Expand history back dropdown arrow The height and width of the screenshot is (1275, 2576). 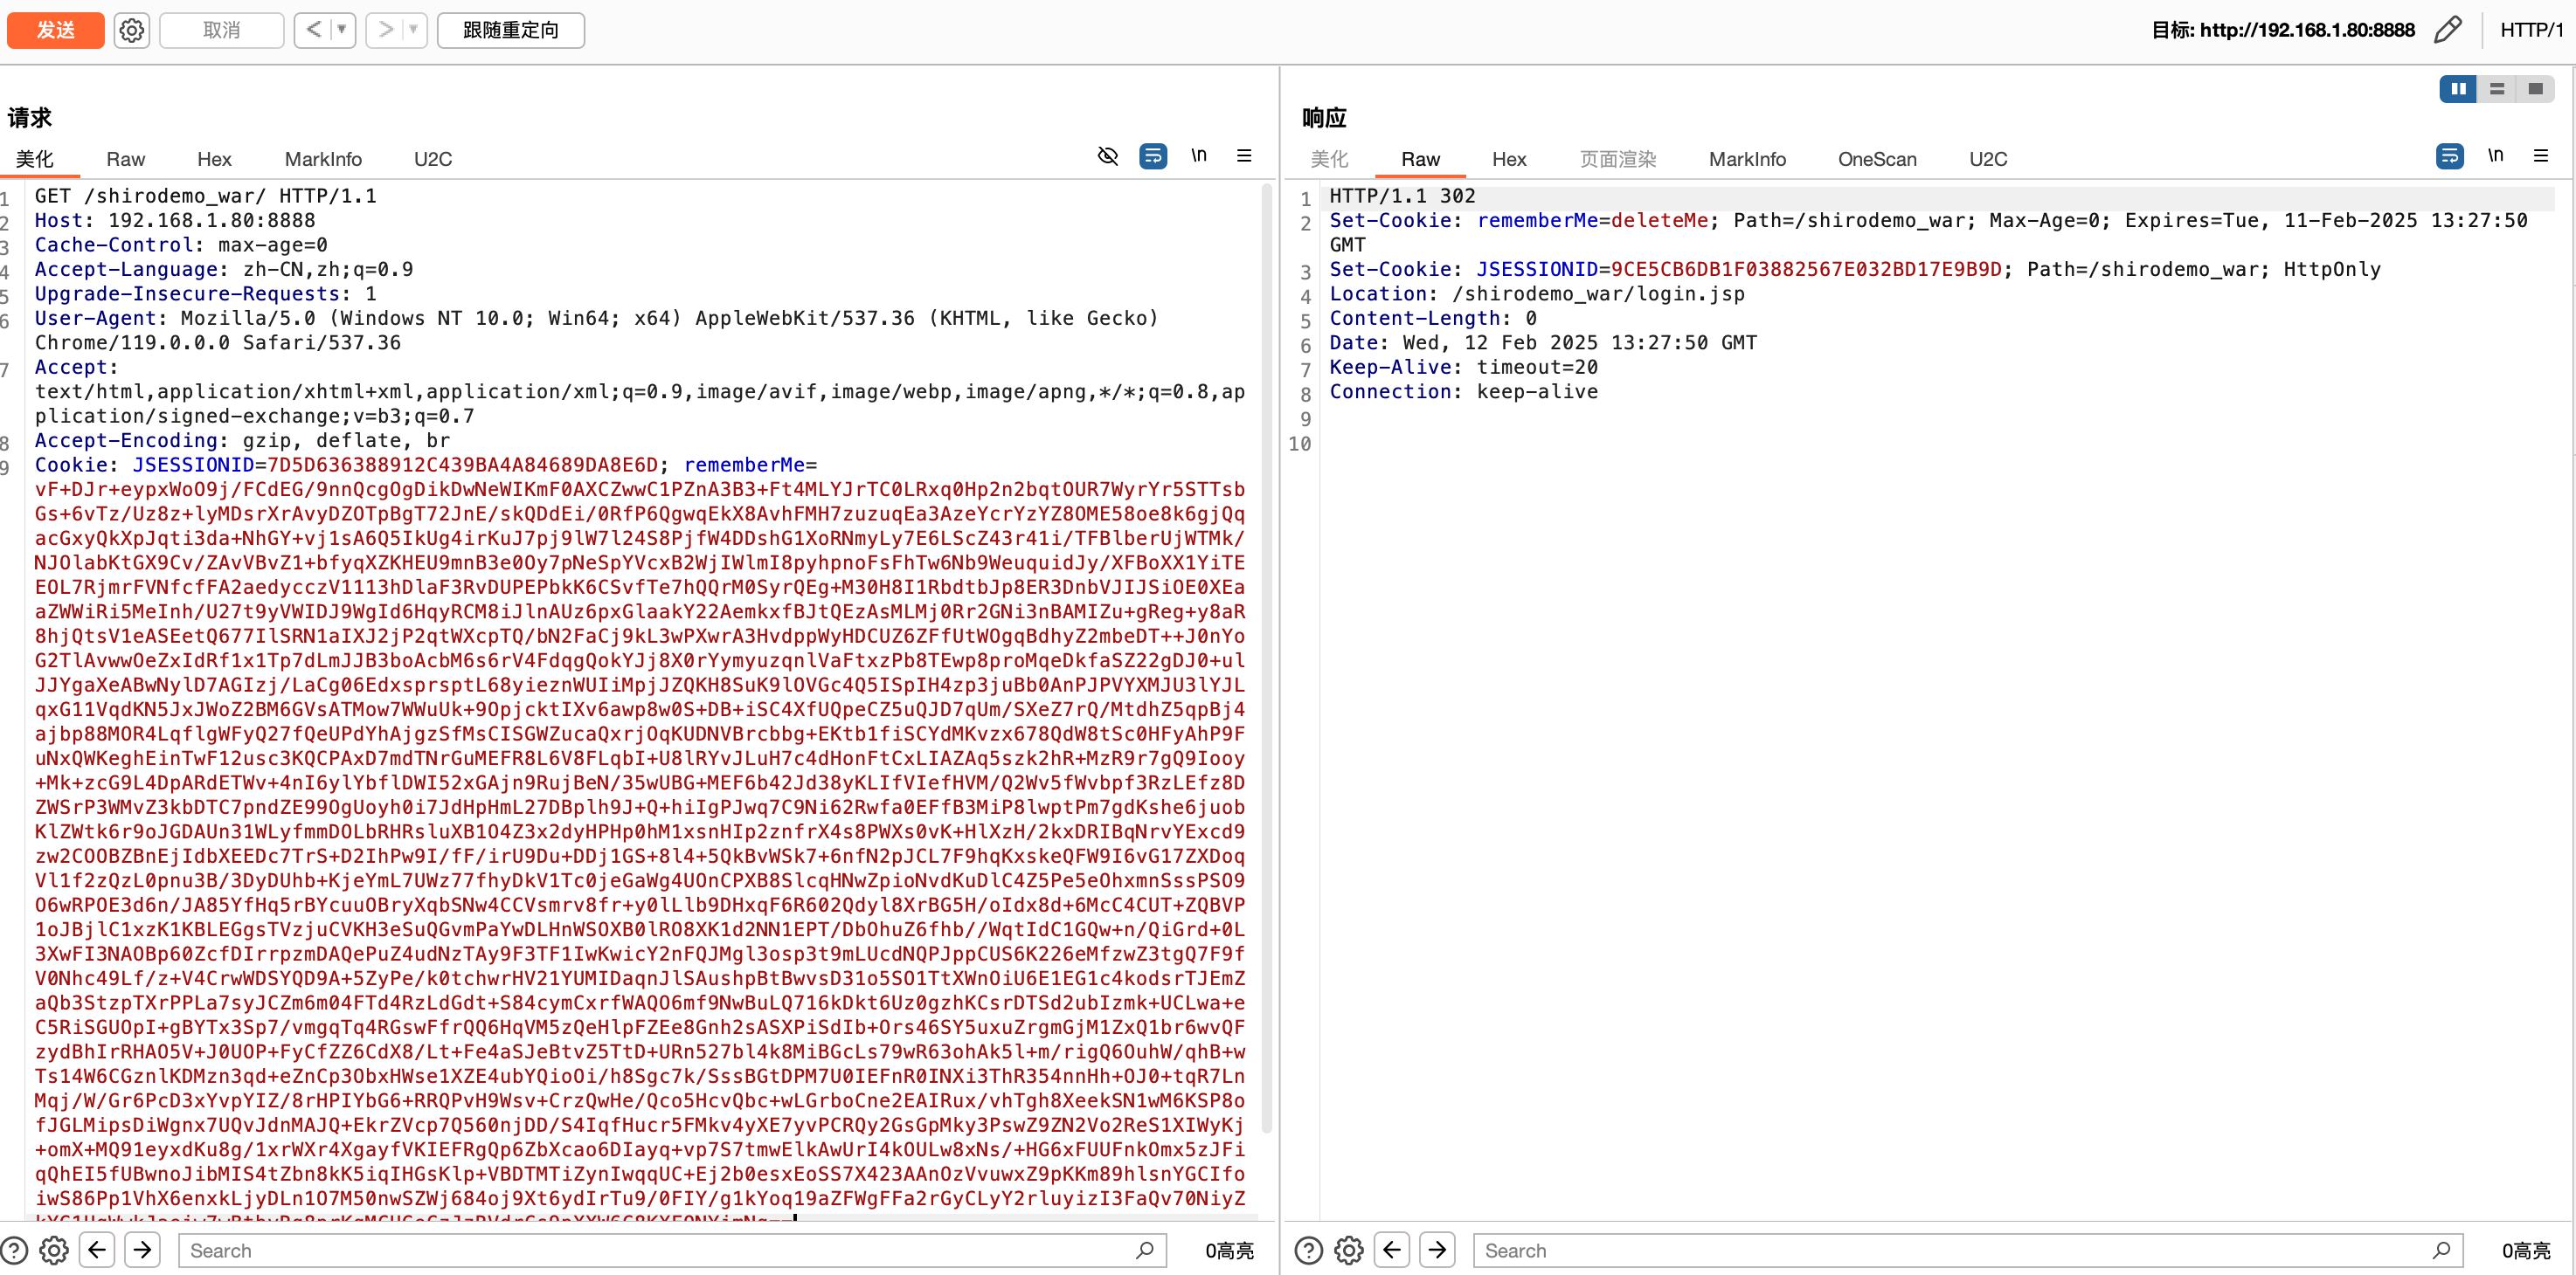tap(342, 30)
